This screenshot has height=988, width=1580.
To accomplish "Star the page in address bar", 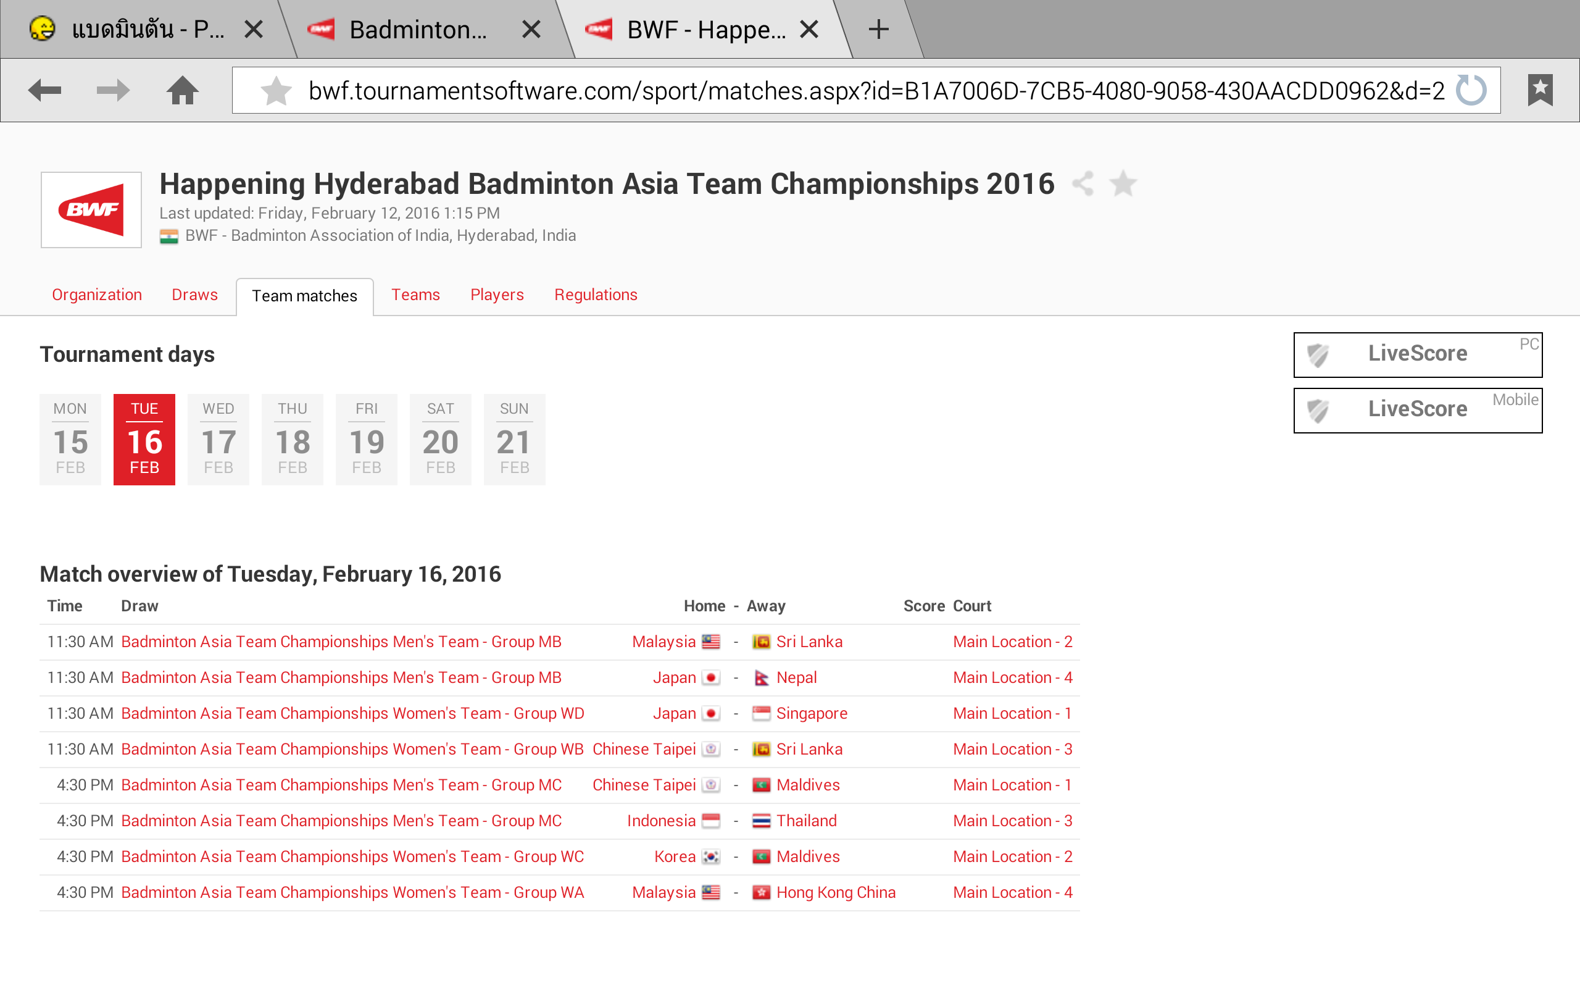I will pos(276,90).
